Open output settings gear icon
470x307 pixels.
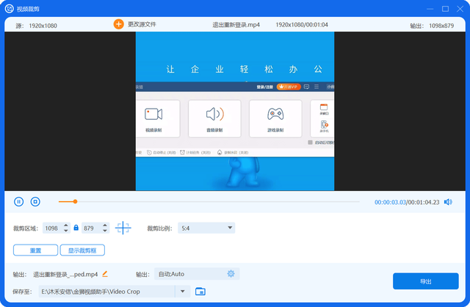coord(231,274)
